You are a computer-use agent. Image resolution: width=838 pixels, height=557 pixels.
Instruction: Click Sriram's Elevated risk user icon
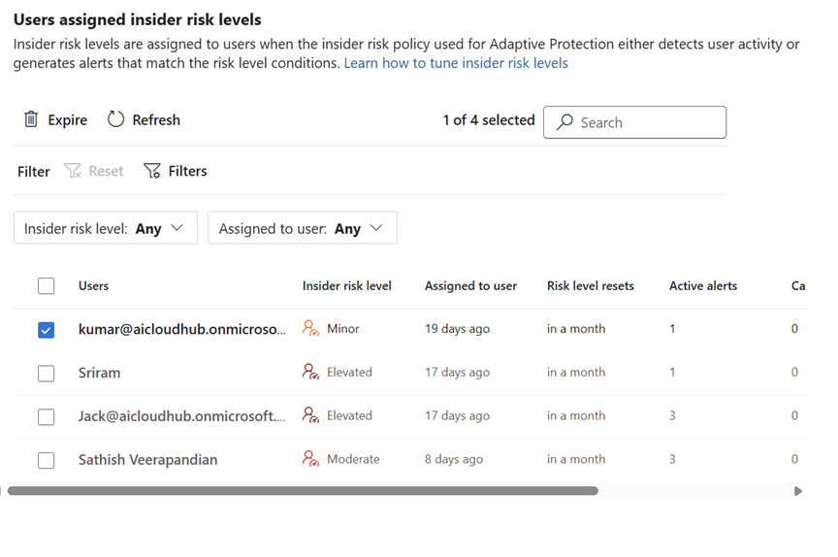[x=310, y=373]
